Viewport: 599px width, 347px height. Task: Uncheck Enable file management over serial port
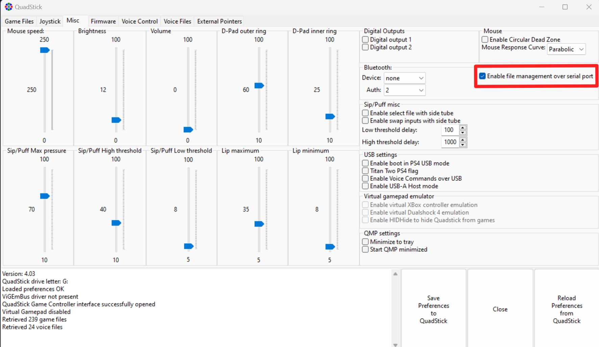482,76
